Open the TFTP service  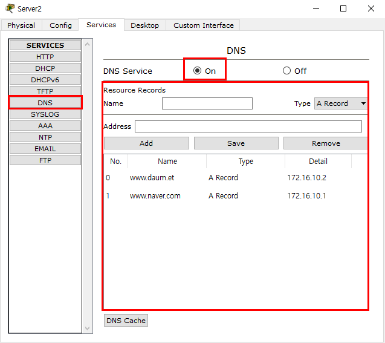click(x=45, y=91)
